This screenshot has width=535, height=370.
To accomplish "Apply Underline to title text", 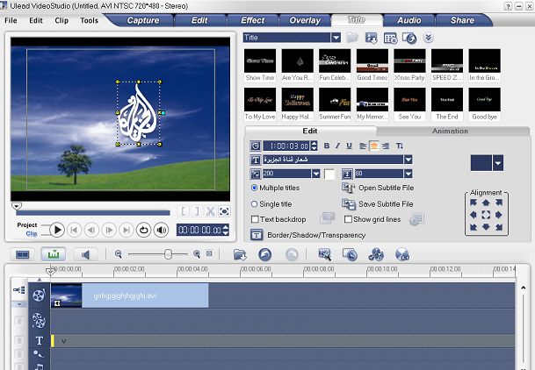I will (349, 146).
